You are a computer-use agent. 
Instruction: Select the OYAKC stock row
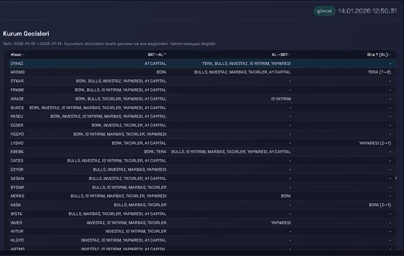pyautogui.click(x=202, y=63)
